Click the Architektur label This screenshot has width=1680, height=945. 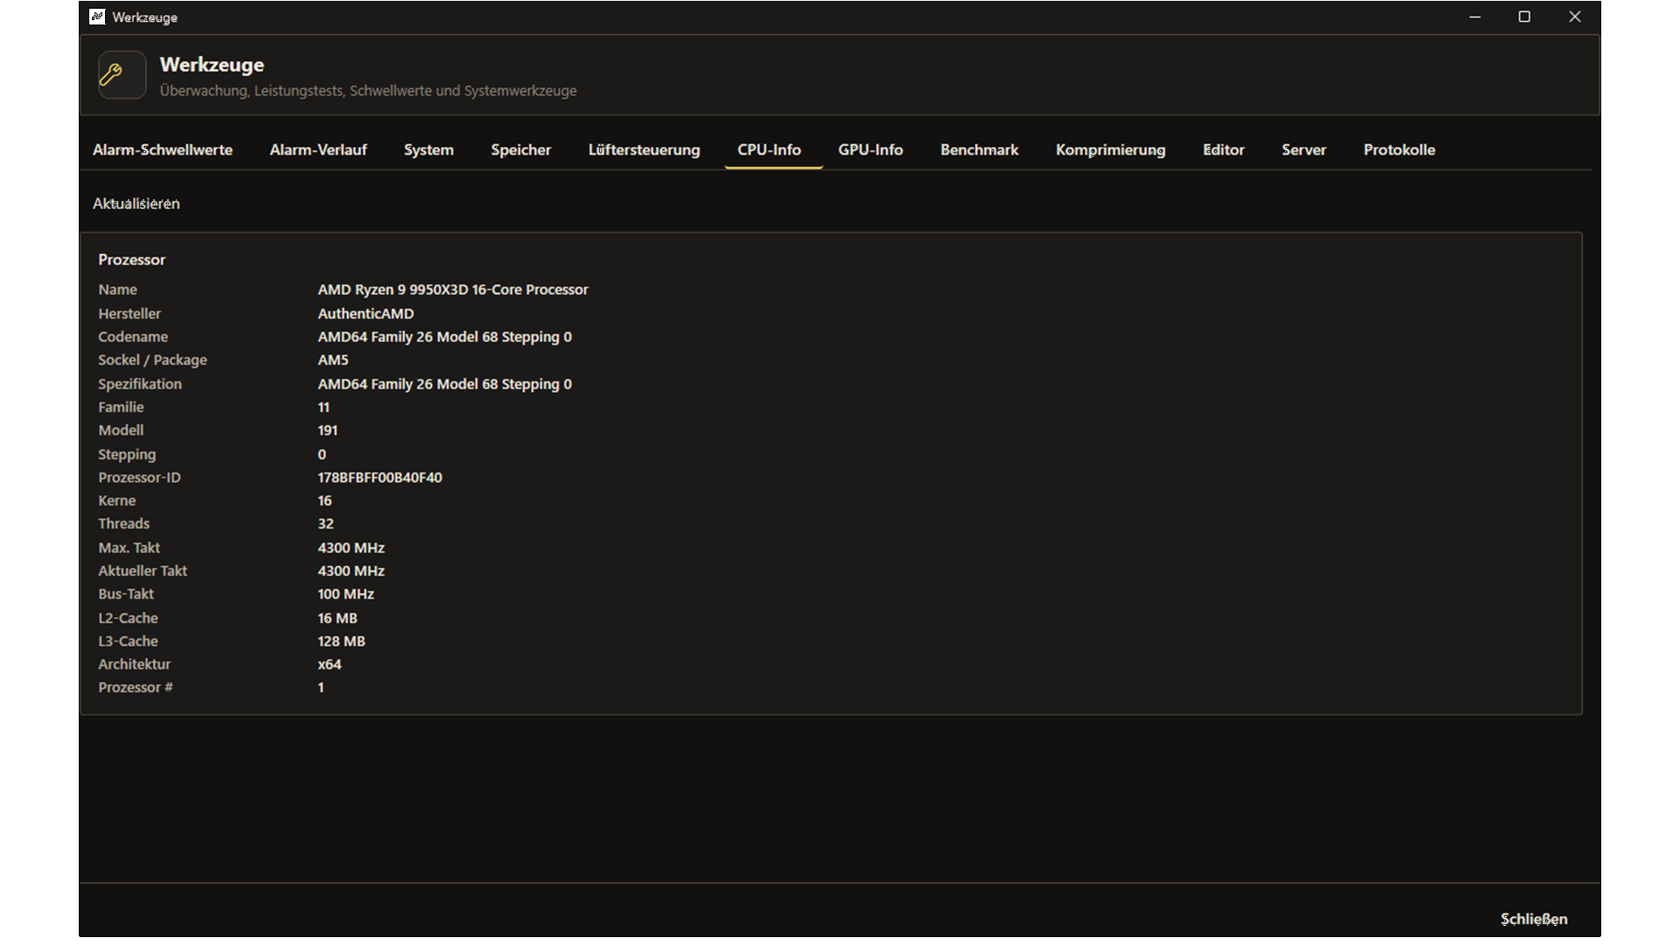pyautogui.click(x=134, y=664)
